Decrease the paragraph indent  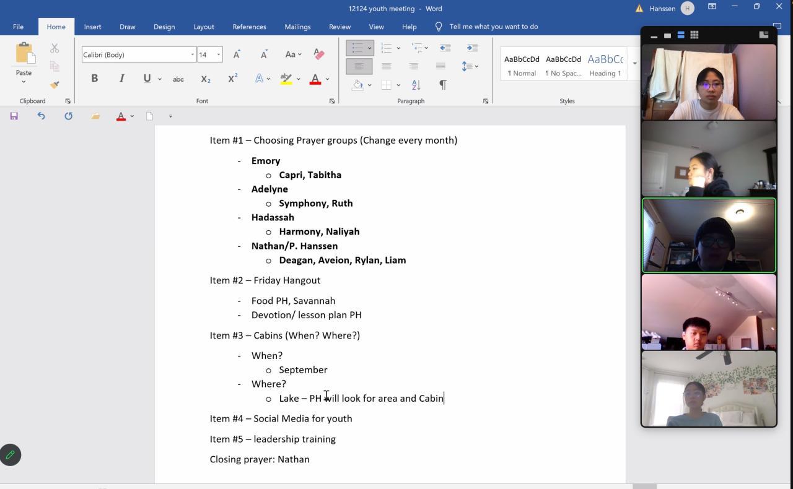coord(445,48)
